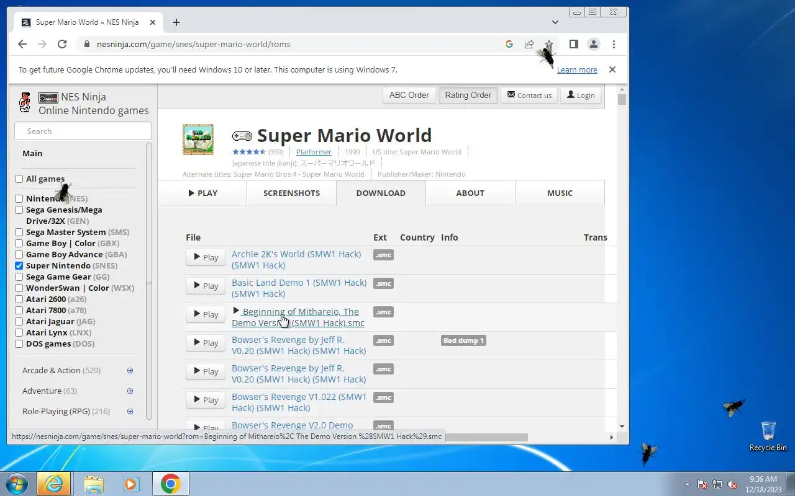Expand the Arcade & Action category
The image size is (795, 496).
click(130, 371)
